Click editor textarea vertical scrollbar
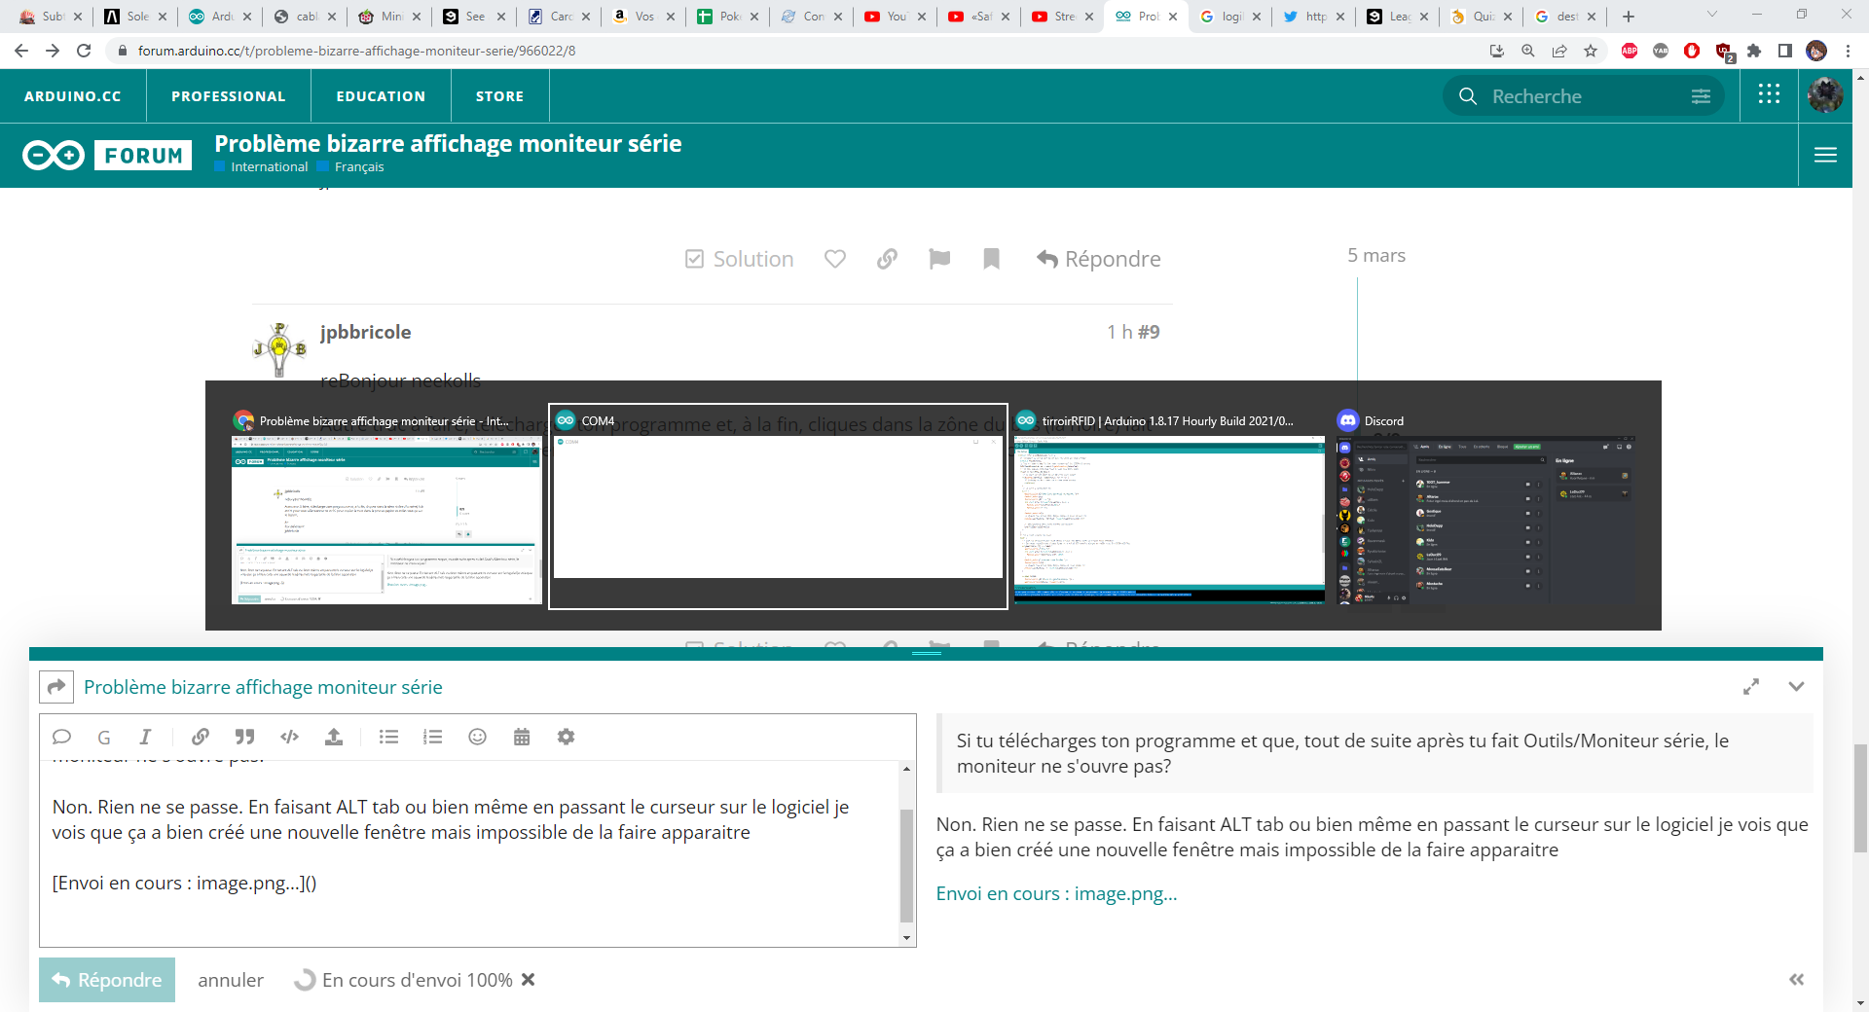The width and height of the screenshot is (1869, 1012). pos(906,864)
